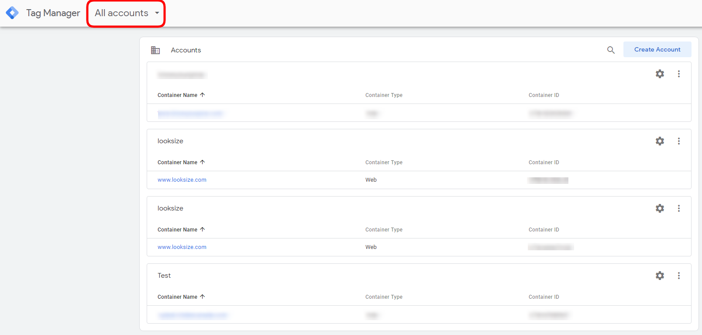This screenshot has height=335, width=702.
Task: Click Container Type header in Test account
Action: pos(384,297)
